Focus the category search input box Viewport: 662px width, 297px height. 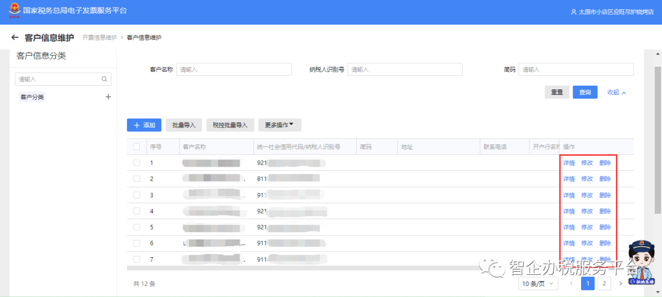(x=63, y=79)
